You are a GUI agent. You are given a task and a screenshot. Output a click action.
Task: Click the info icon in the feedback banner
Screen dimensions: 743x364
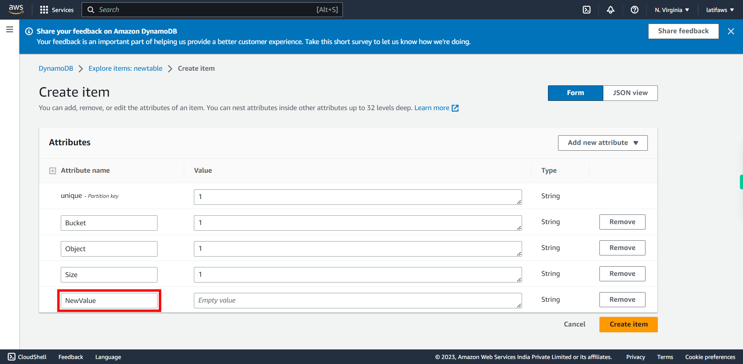point(29,31)
